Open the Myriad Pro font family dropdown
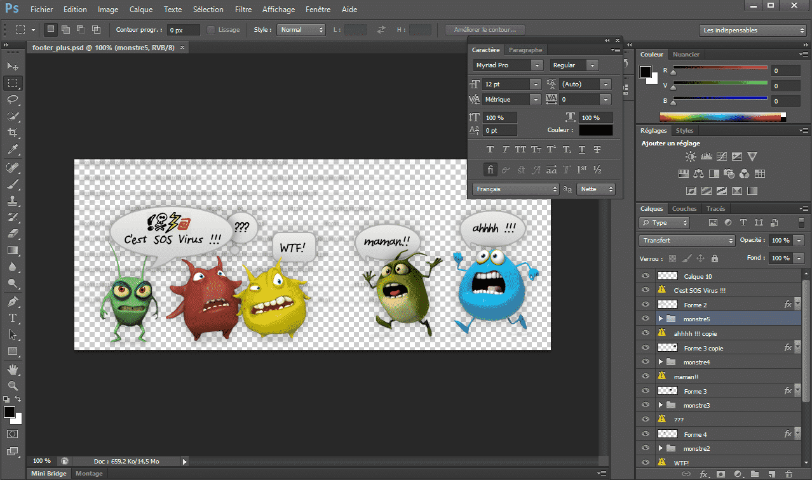 coord(537,65)
